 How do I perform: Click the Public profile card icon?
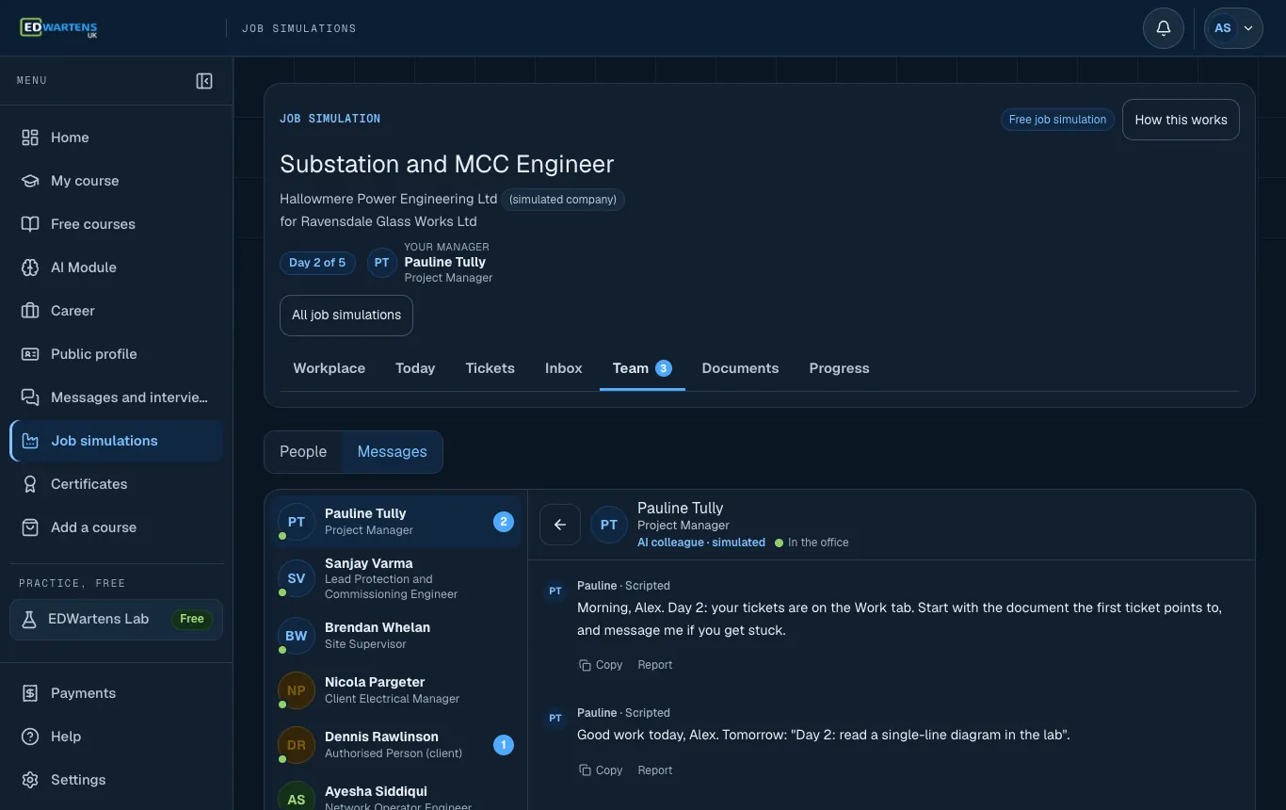point(30,354)
